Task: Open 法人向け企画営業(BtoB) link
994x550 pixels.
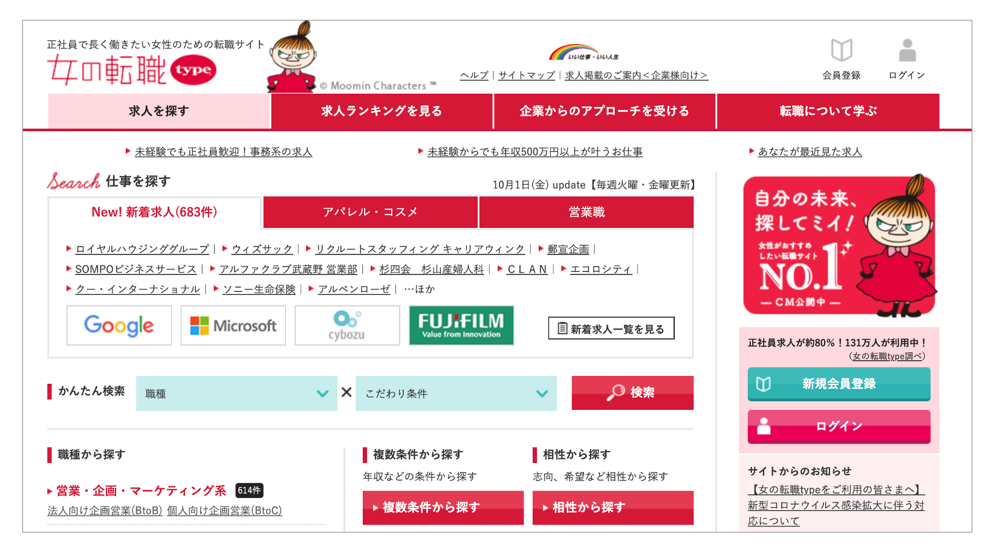Action: coord(105,511)
